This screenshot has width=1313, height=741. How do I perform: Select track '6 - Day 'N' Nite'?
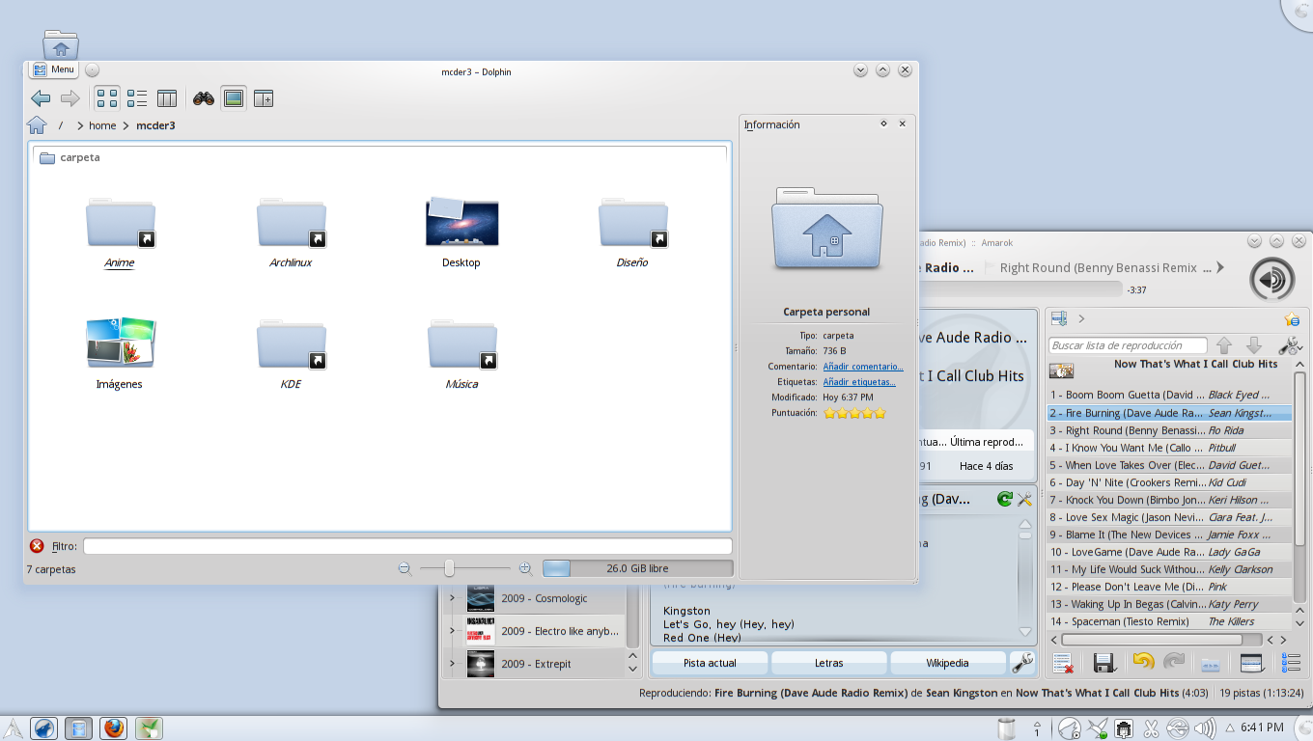coord(1170,482)
